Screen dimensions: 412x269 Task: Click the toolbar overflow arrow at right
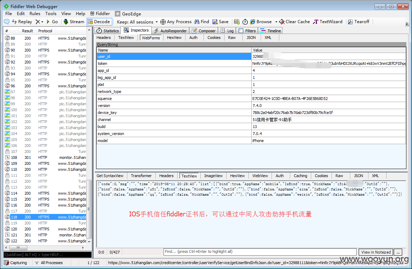(x=407, y=24)
